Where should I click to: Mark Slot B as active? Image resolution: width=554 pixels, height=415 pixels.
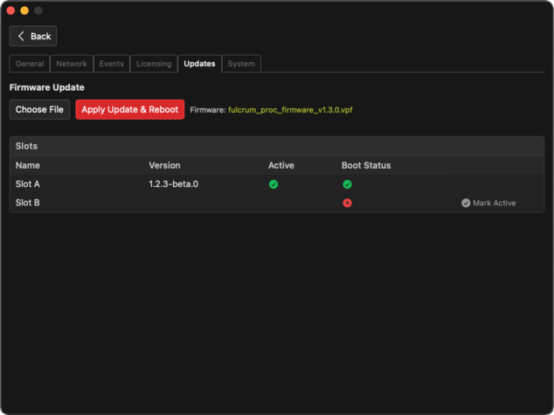488,203
